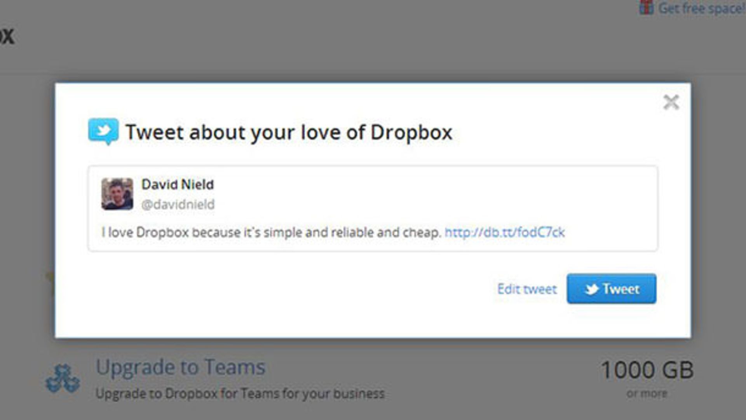Click the dialog heading Tweet about your love of Dropbox

click(289, 132)
